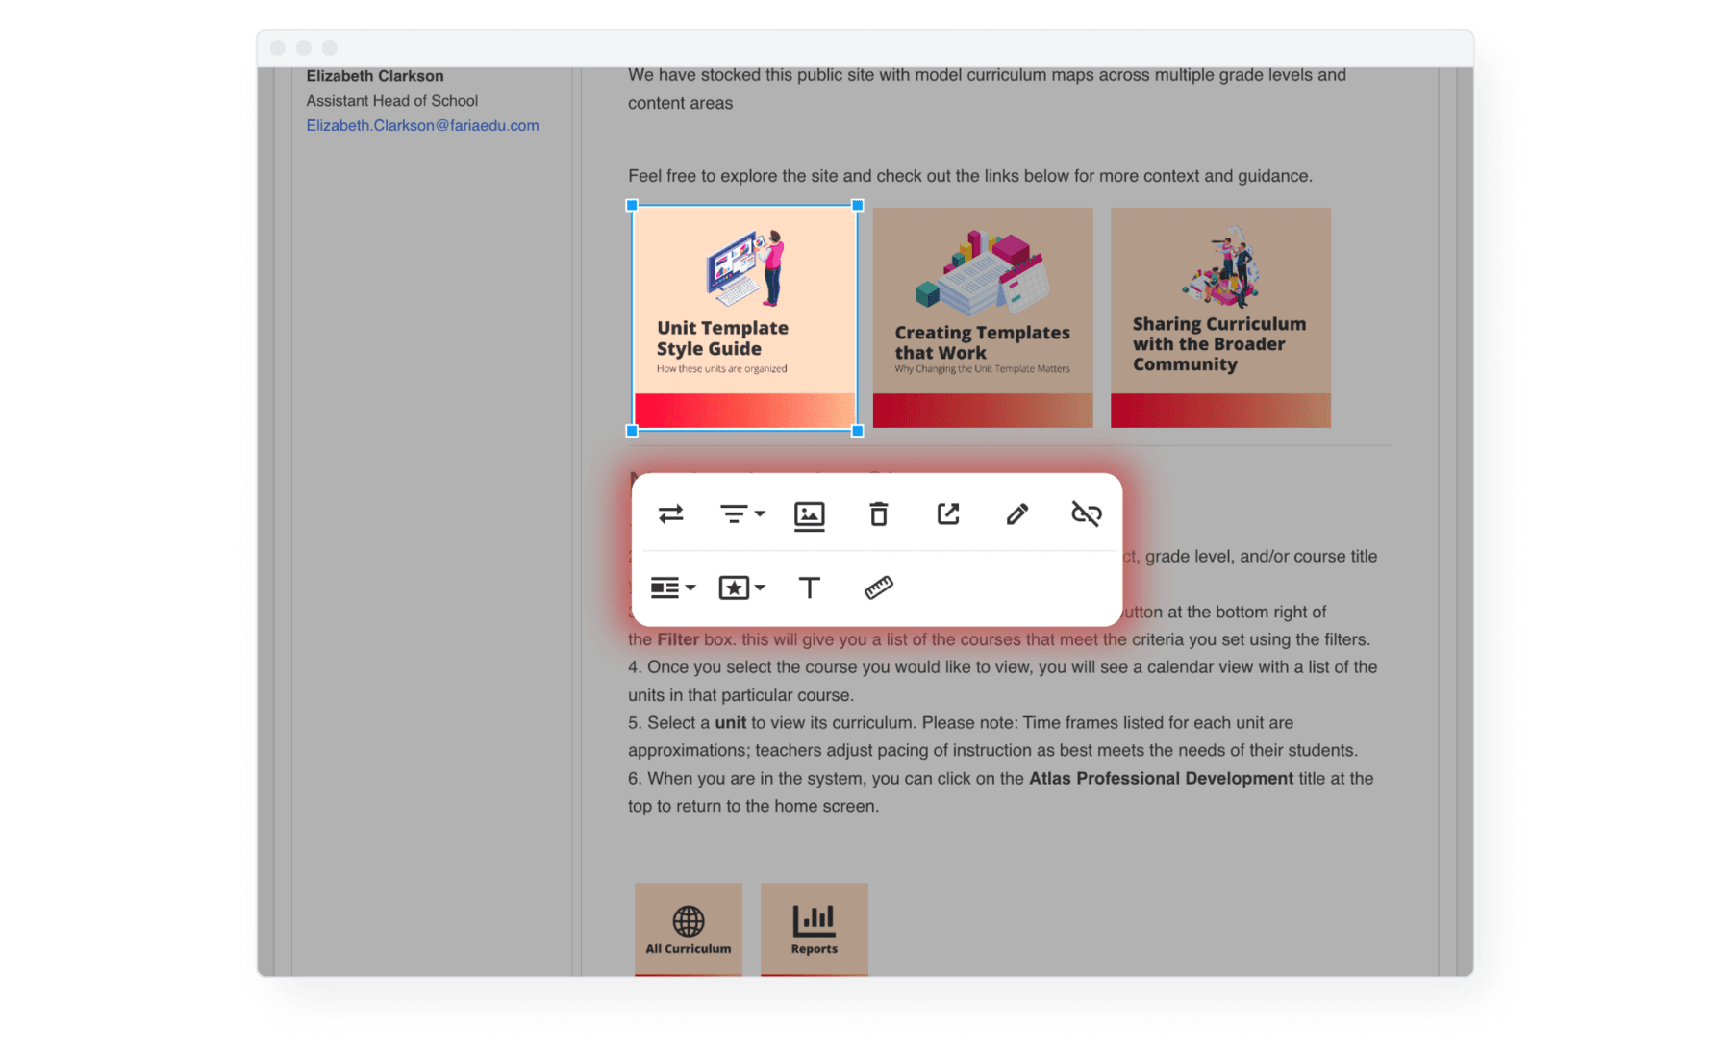Click the top-right resize handle of selected image
The height and width of the screenshot is (1051, 1731).
858,205
